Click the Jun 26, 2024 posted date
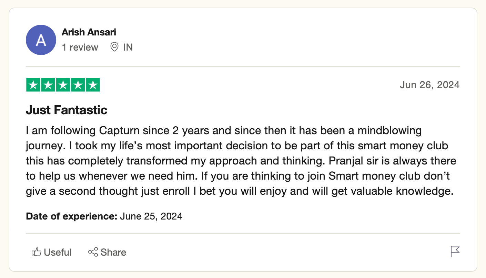 coord(429,85)
